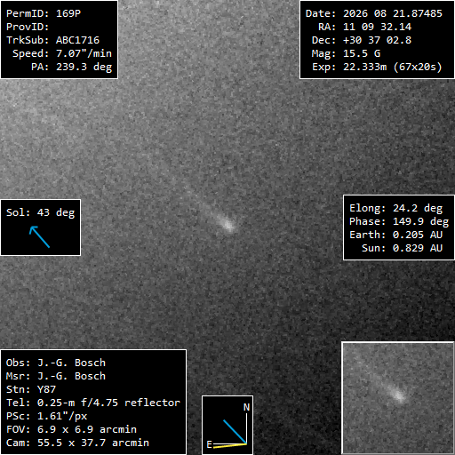Click the Speed 7.07"/min value
The image size is (455, 455).
click(x=84, y=53)
